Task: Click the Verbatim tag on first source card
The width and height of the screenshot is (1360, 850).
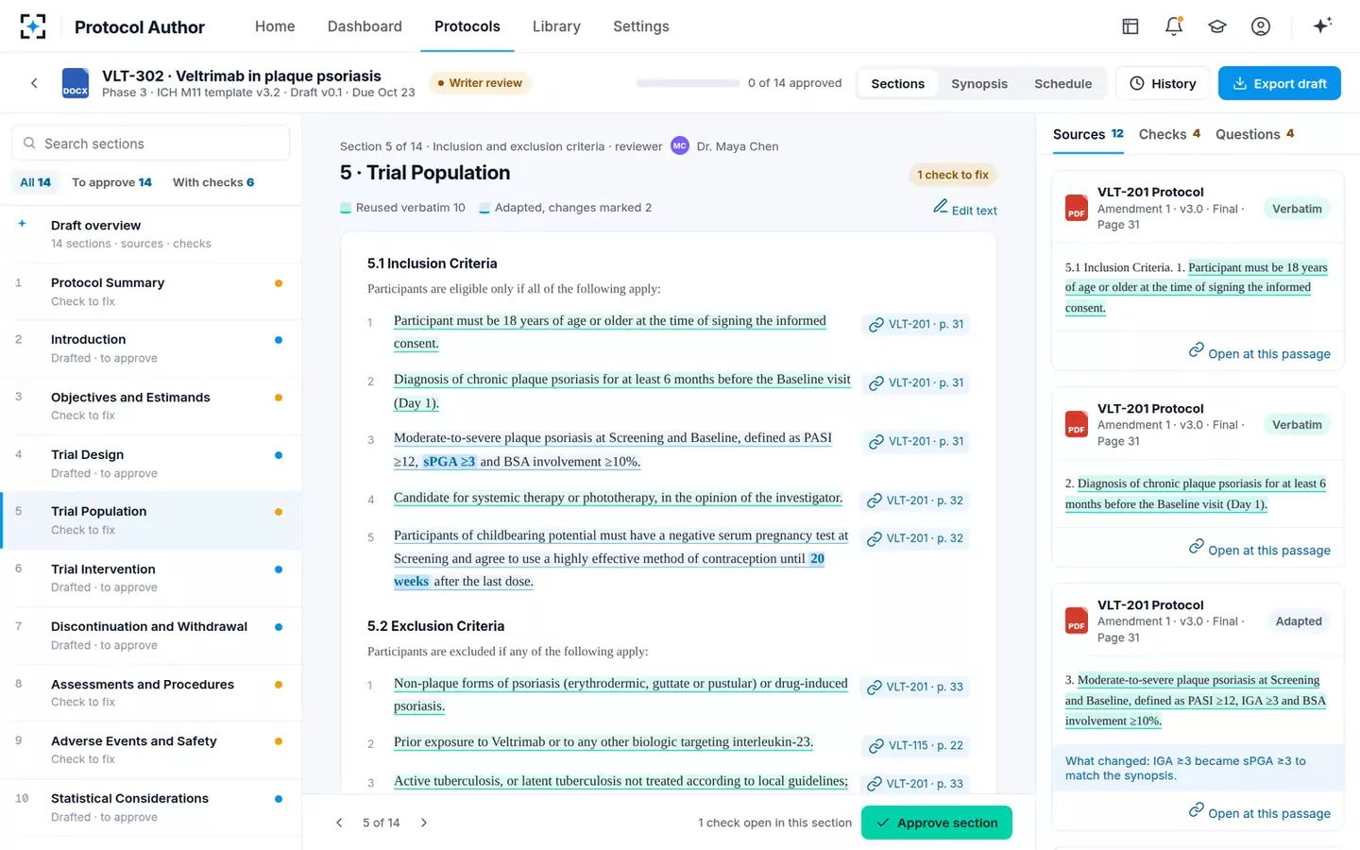Action: pos(1297,209)
